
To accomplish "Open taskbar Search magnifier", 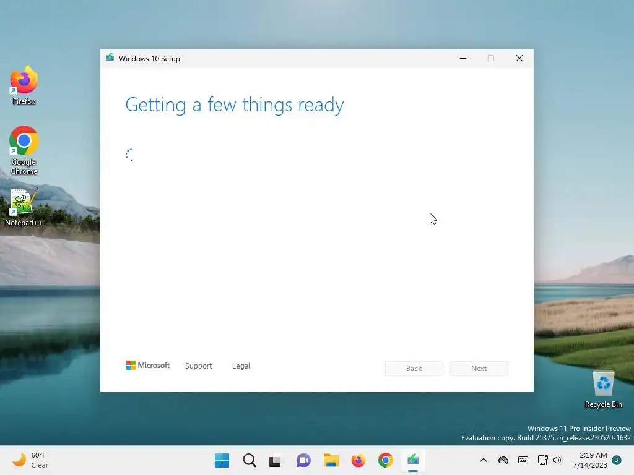I will 250,460.
